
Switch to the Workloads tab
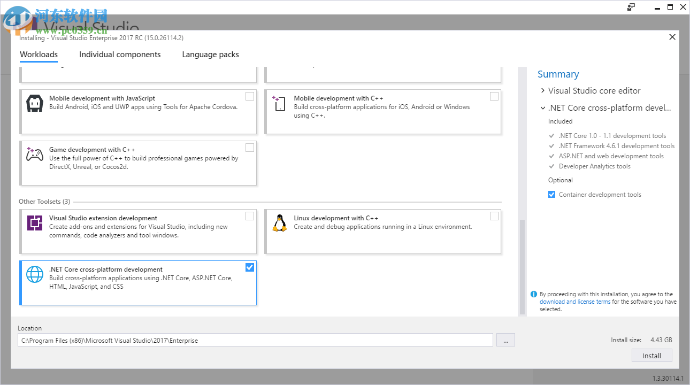(x=39, y=55)
